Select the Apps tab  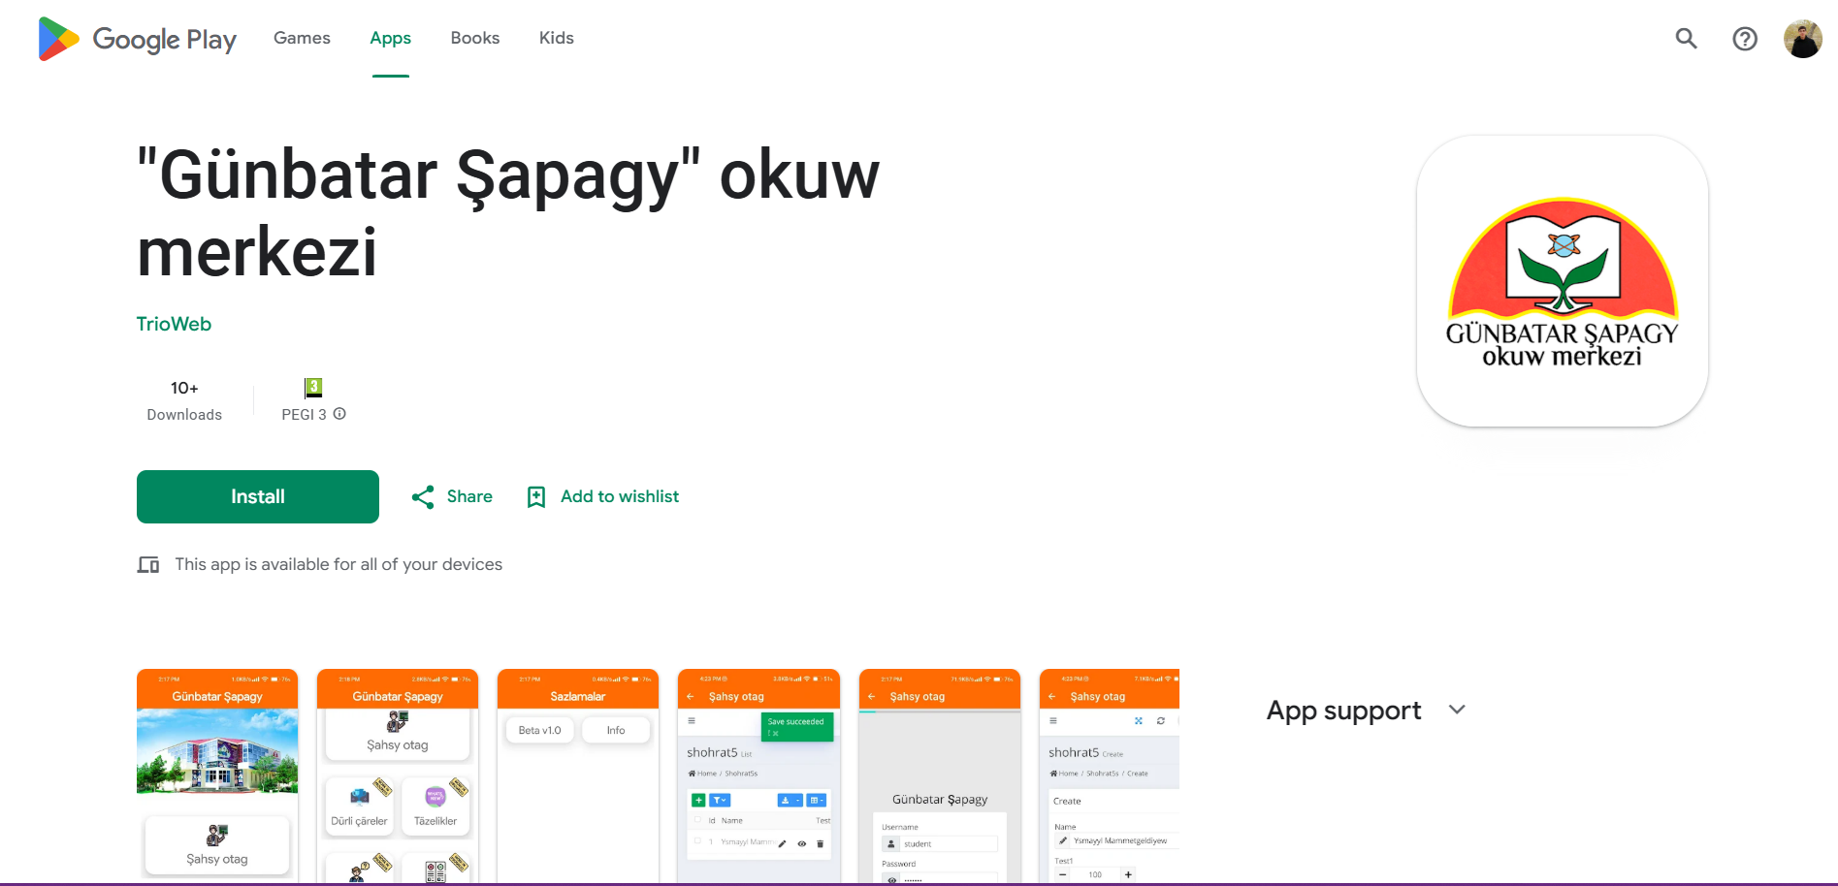point(390,38)
